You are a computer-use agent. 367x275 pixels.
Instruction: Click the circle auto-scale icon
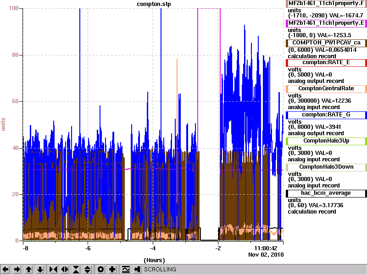tap(100, 269)
